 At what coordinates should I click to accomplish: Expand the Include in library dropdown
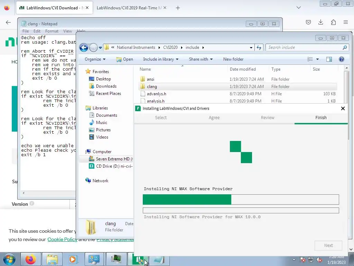(x=161, y=59)
